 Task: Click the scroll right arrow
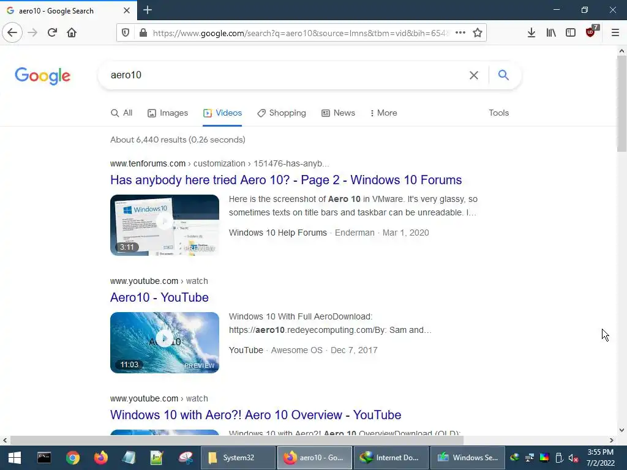612,441
